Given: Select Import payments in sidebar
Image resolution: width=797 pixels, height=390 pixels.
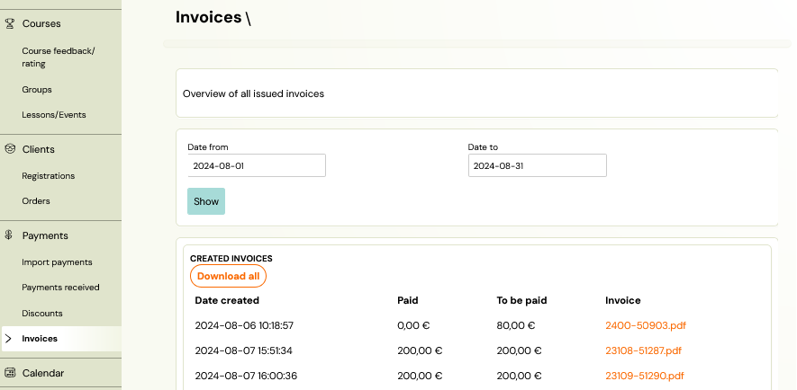Looking at the screenshot, I should pos(57,262).
